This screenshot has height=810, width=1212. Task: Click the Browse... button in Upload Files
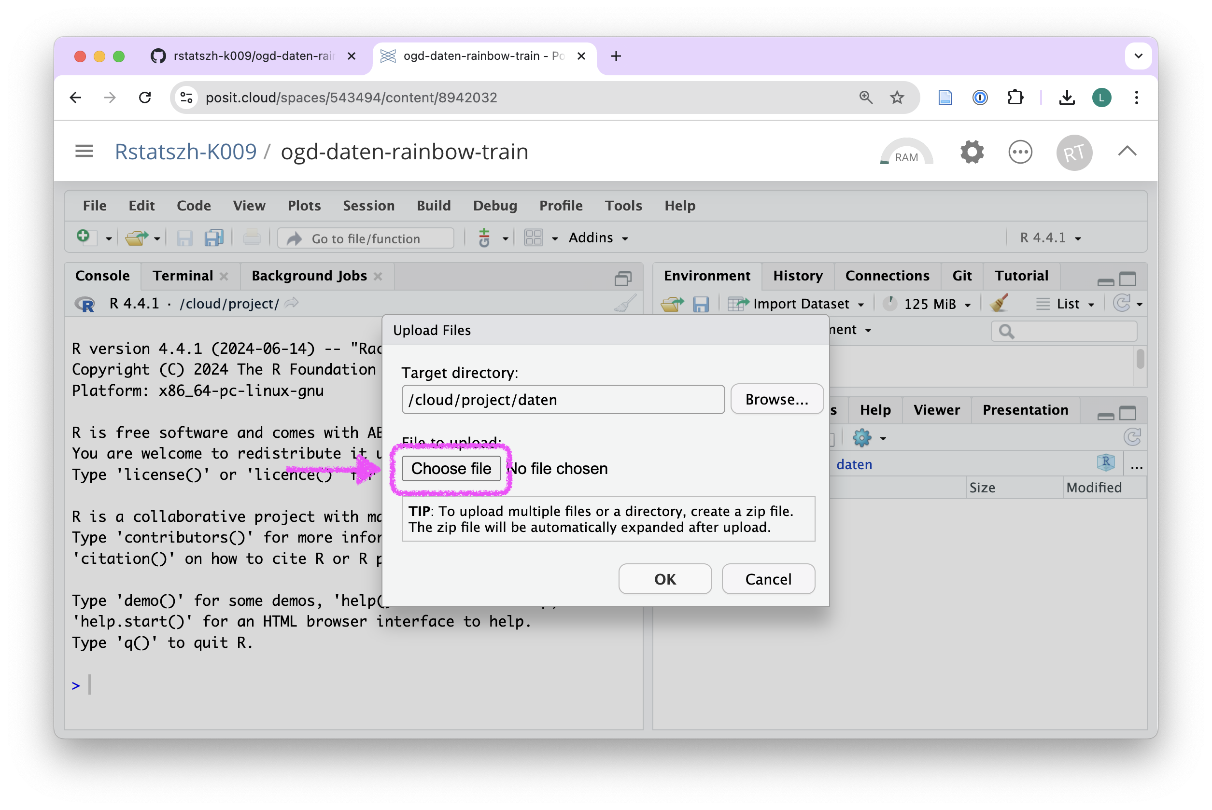pos(776,399)
